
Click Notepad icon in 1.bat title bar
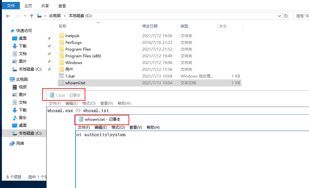point(52,95)
